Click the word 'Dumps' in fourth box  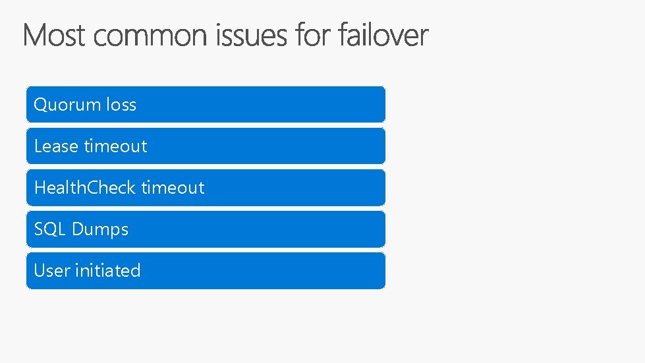click(x=100, y=230)
